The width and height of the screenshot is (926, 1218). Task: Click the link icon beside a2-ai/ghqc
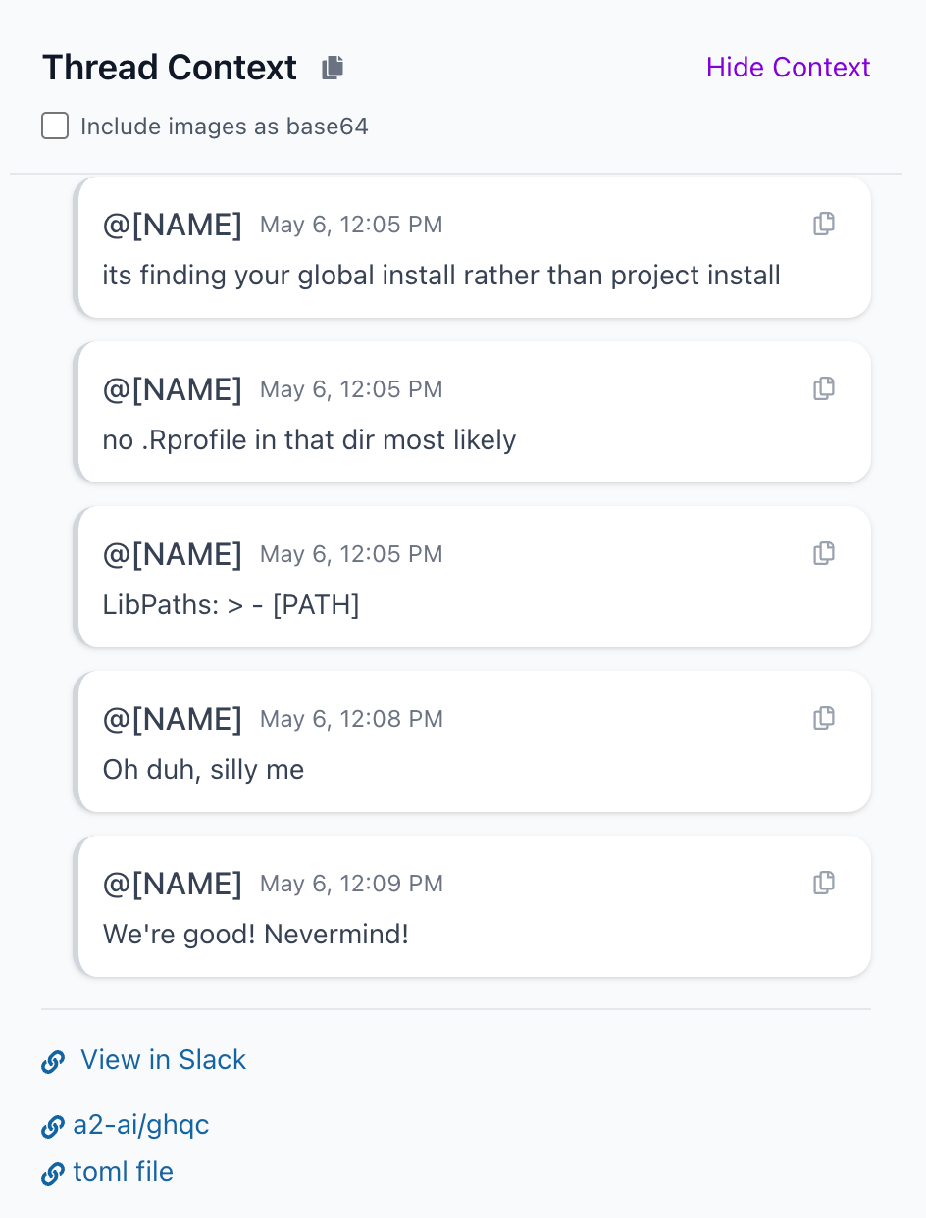tap(53, 1127)
